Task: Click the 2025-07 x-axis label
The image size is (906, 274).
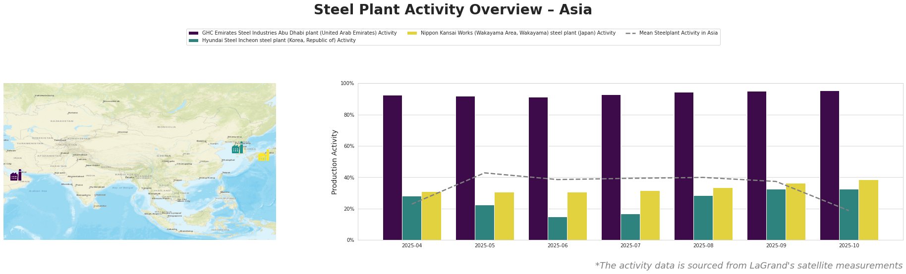Action: [x=630, y=245]
